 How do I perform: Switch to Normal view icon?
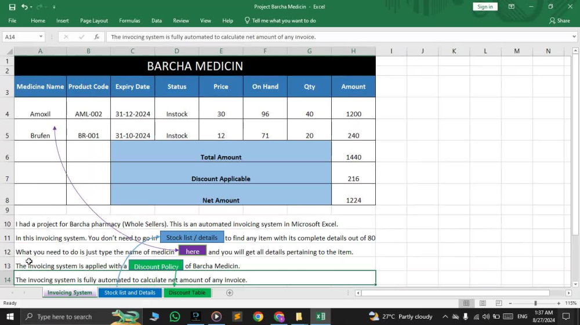pos(466,303)
